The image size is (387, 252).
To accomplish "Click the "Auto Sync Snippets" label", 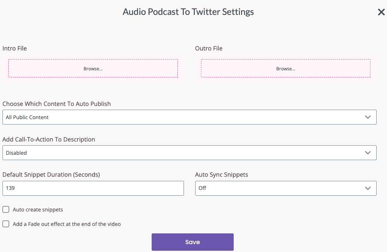I will pyautogui.click(x=221, y=175).
